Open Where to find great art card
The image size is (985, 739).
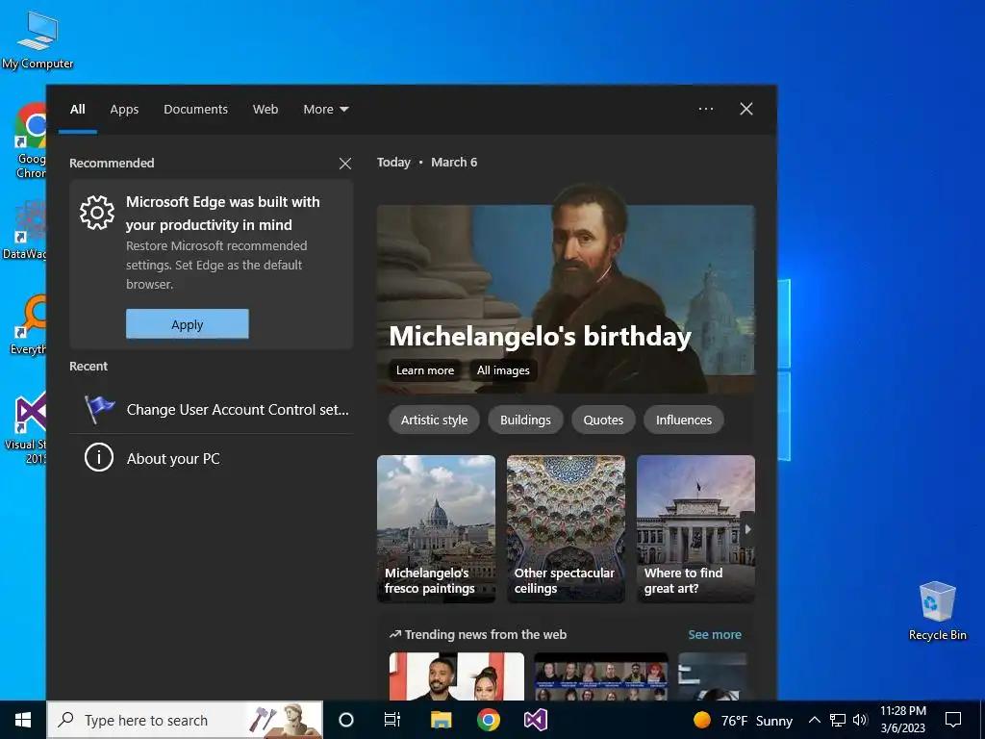(695, 528)
